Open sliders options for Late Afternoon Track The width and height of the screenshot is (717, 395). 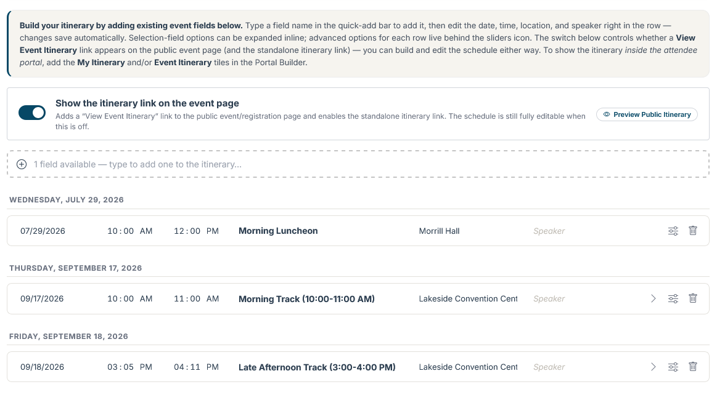673,367
